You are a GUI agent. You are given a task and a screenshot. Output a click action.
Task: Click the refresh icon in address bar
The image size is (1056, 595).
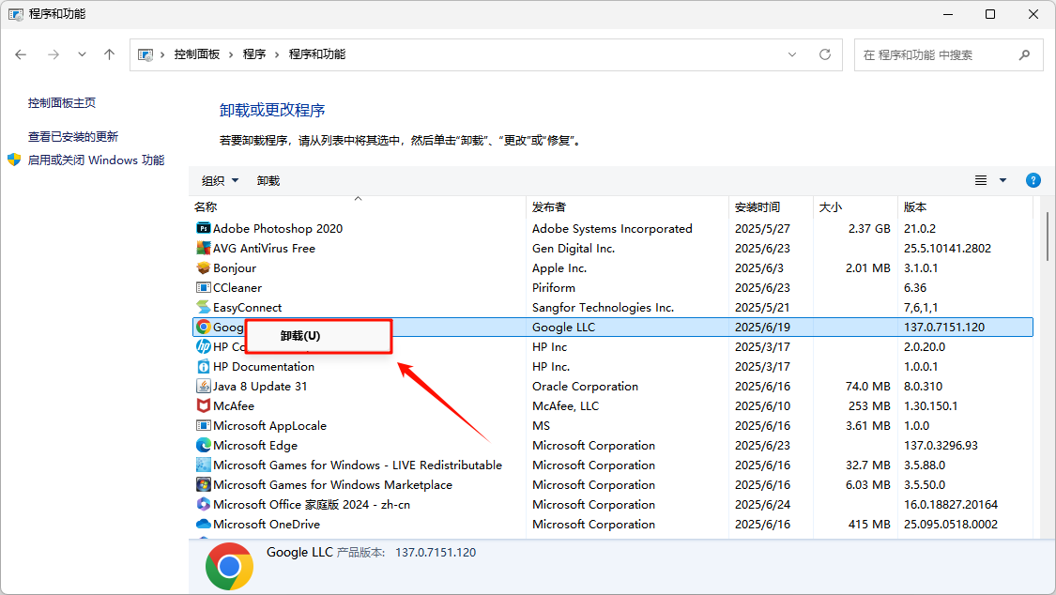click(x=825, y=54)
